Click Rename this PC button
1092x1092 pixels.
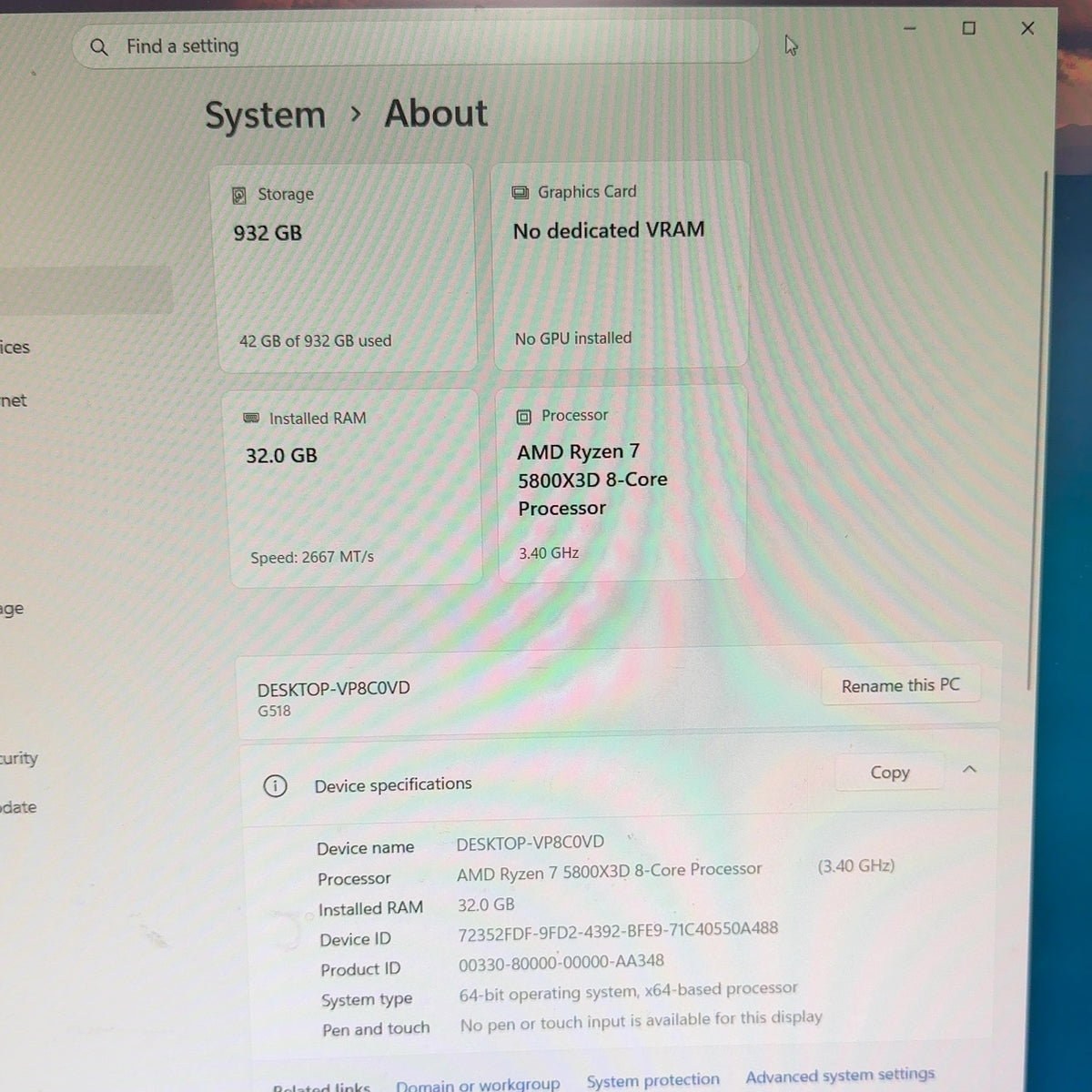tap(901, 685)
